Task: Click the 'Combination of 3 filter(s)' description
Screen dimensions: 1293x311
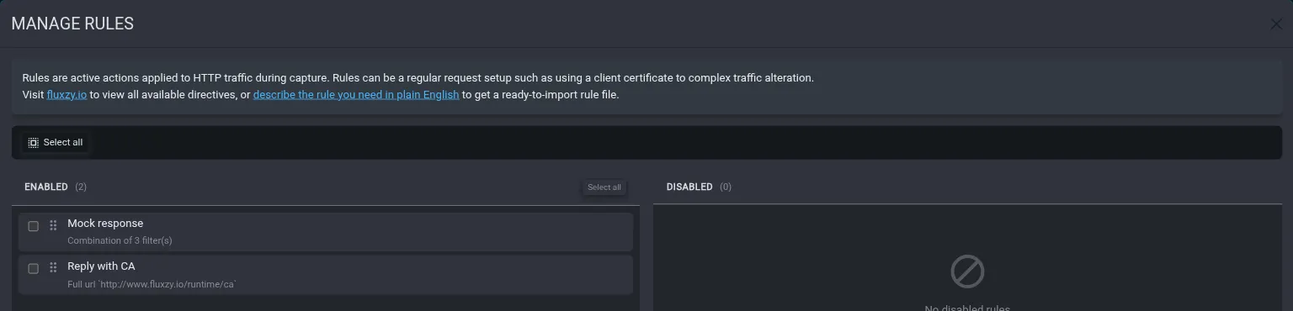Action: [120, 241]
